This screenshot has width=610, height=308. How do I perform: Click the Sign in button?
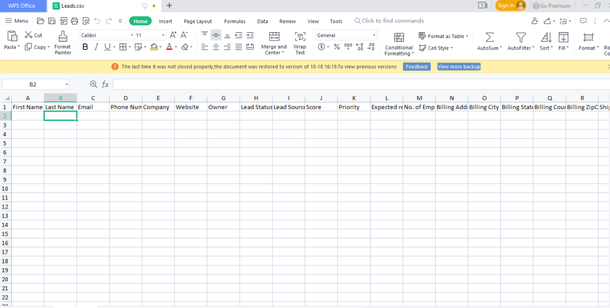tap(511, 5)
